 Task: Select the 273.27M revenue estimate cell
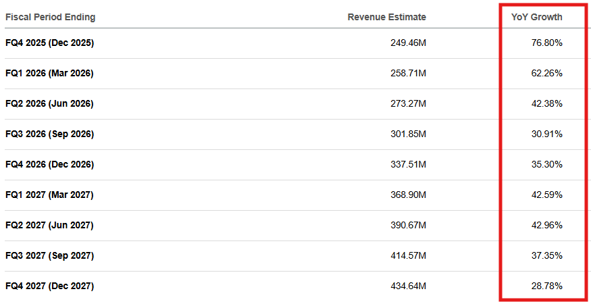tap(408, 104)
